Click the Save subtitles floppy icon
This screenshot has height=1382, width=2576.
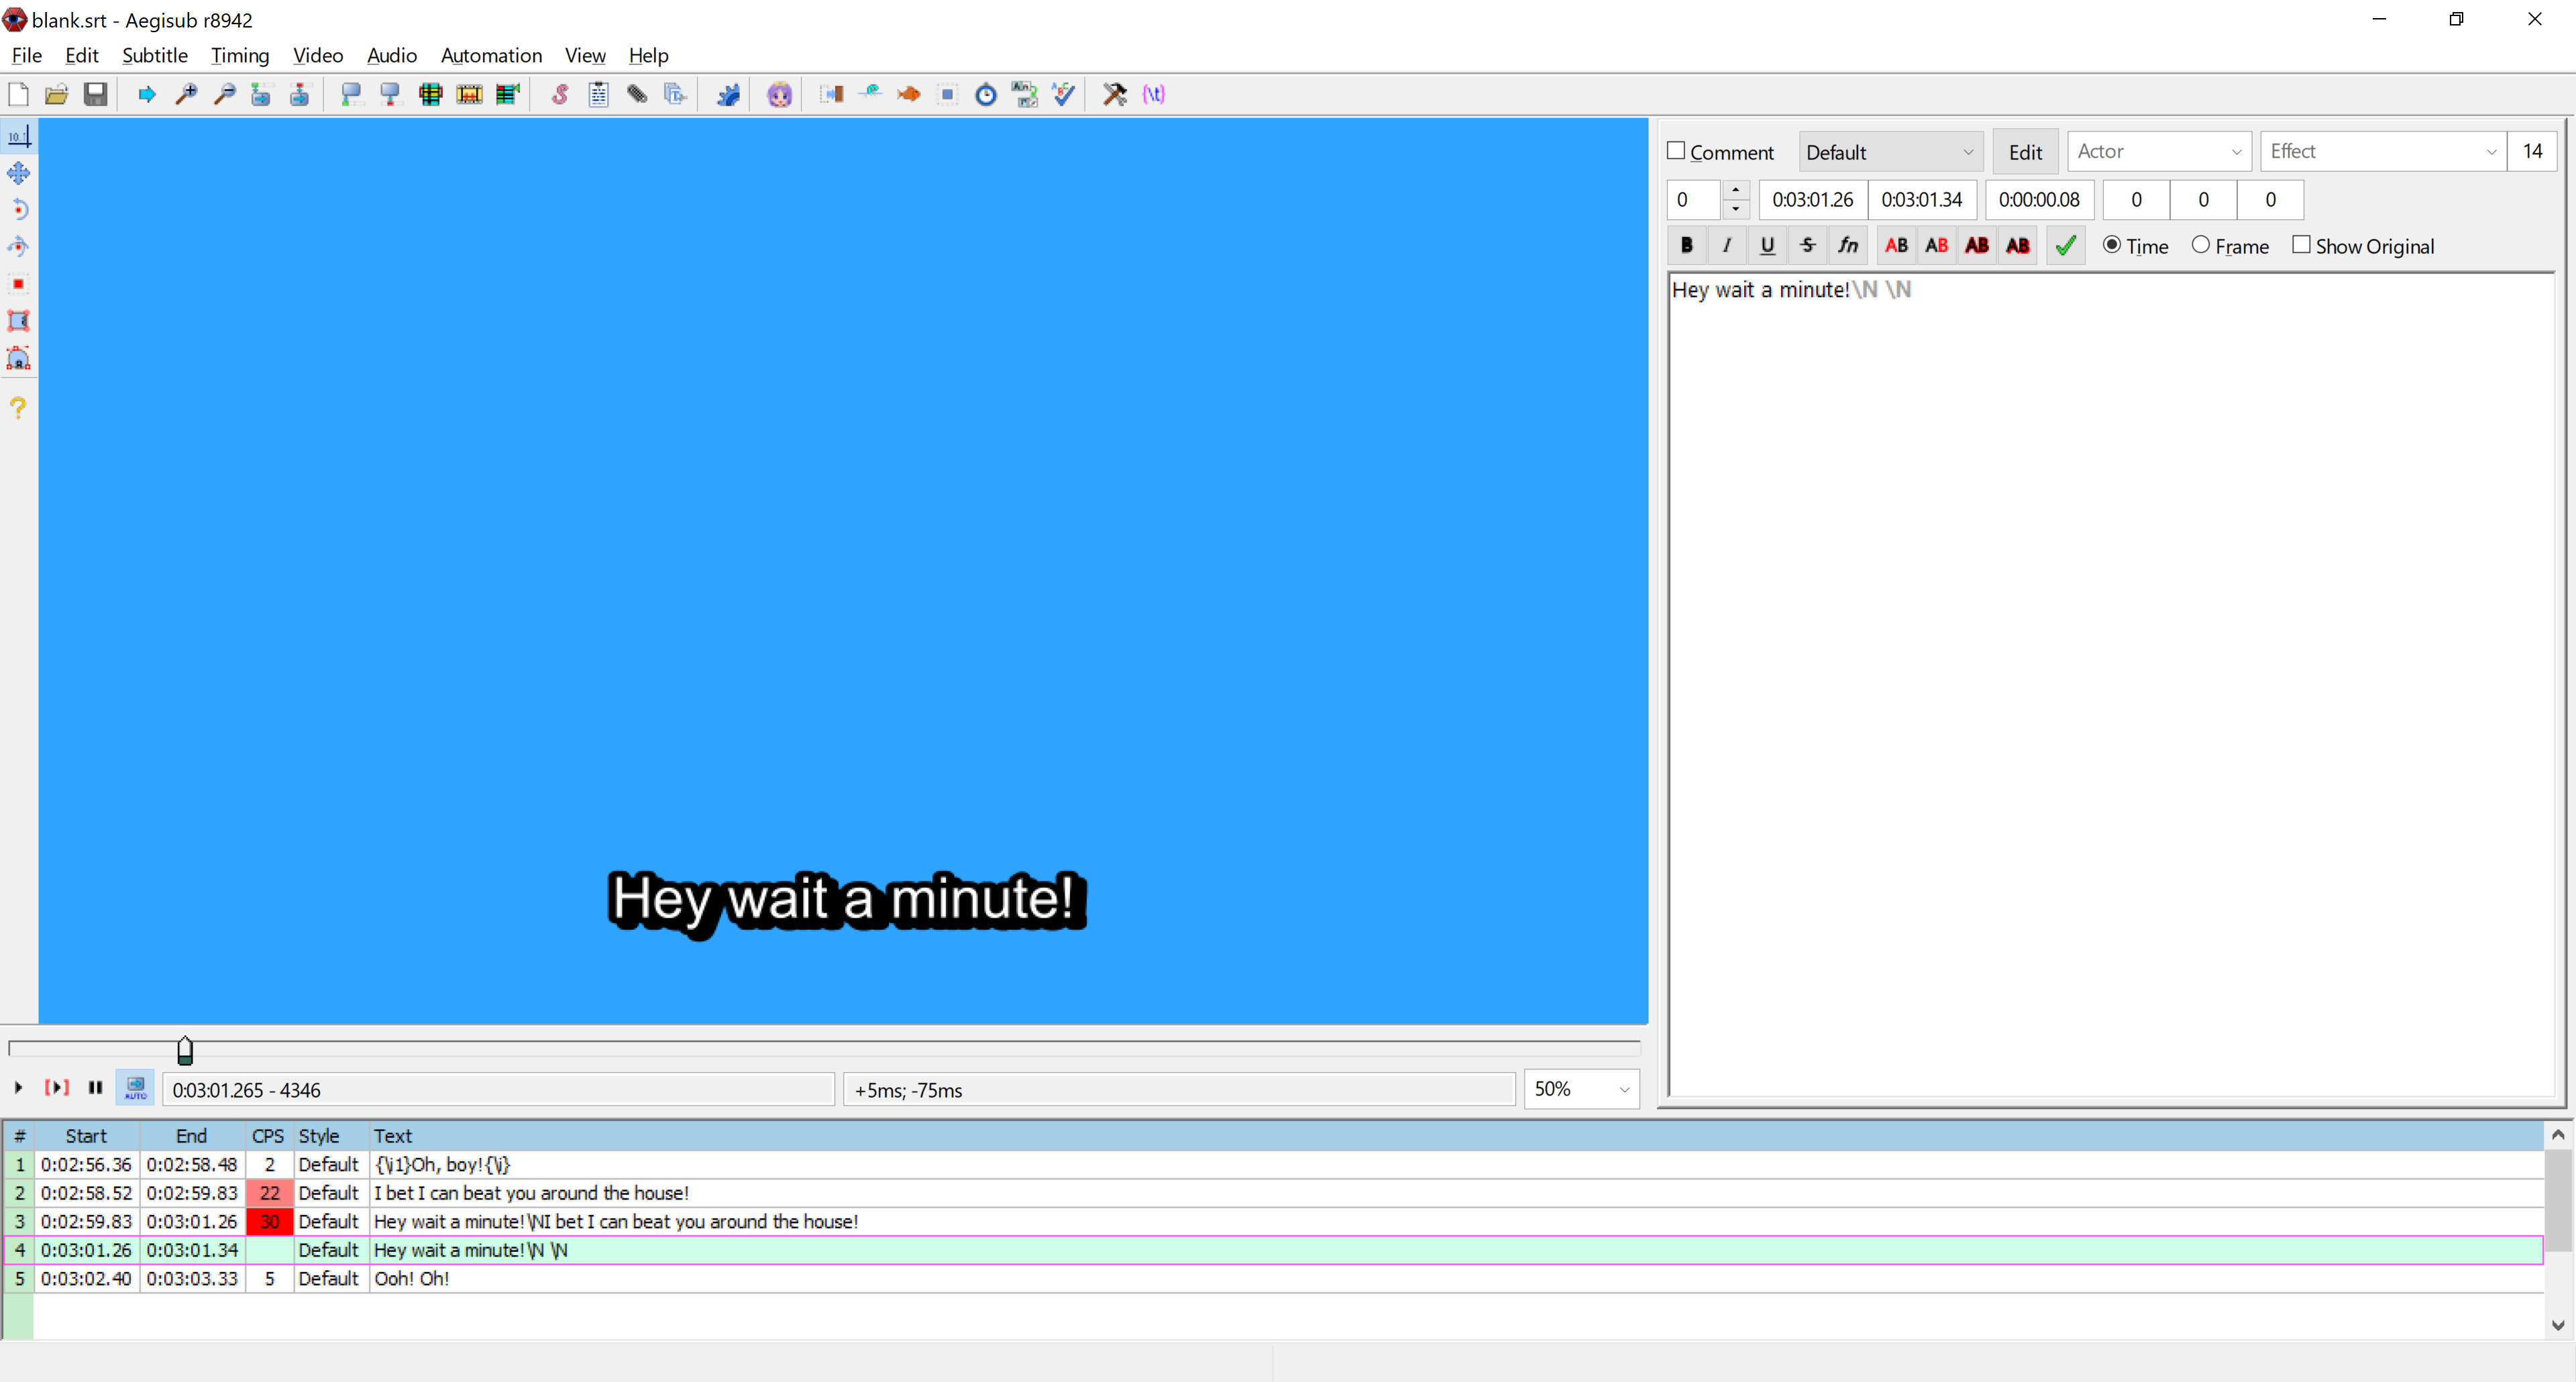click(95, 95)
